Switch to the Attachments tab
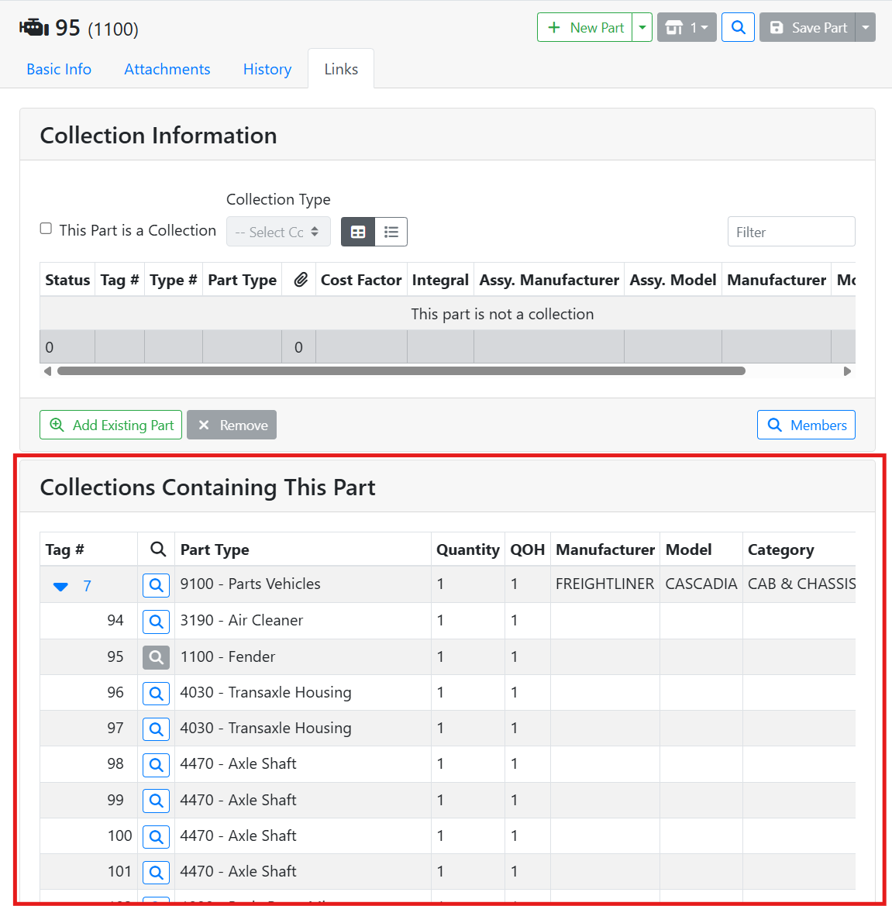Viewport: 892px width, 906px height. (x=167, y=69)
